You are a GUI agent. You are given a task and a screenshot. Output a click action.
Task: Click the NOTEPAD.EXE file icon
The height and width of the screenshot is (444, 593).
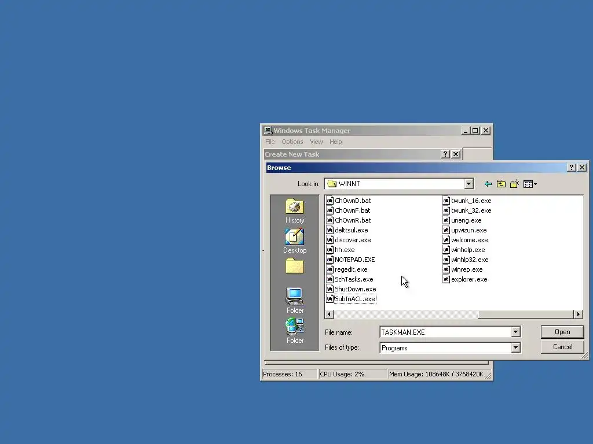click(330, 260)
